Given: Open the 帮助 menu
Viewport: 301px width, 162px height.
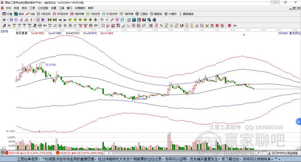Looking at the screenshot, I should [91, 8].
